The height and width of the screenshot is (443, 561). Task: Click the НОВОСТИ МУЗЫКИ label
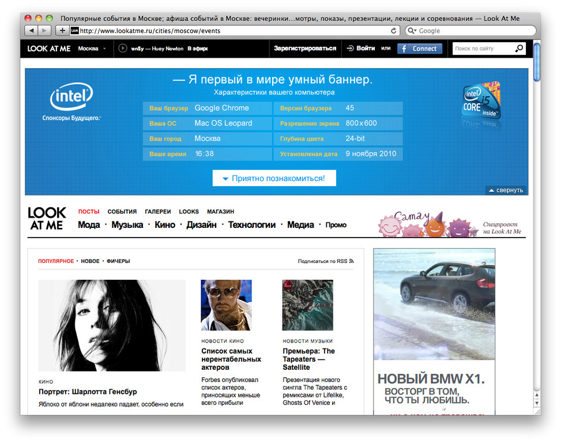[x=308, y=341]
